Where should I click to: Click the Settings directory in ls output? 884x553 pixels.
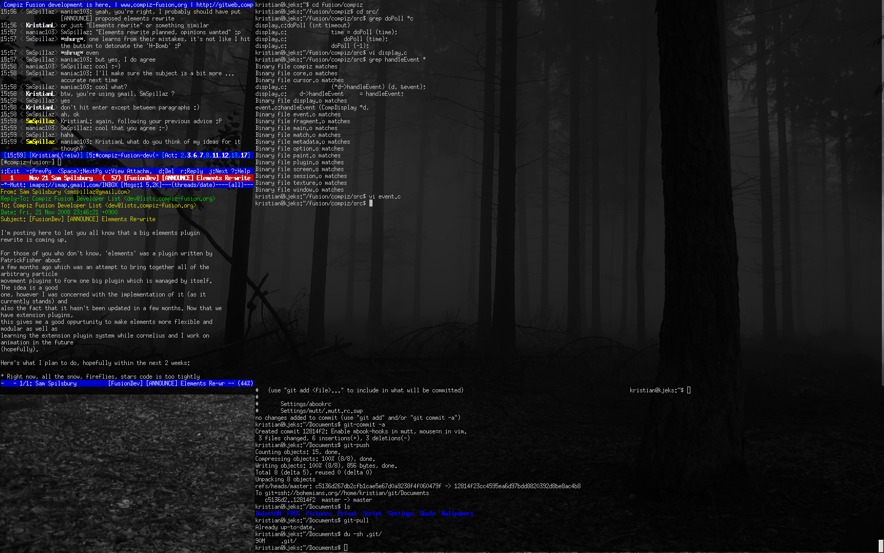point(400,513)
